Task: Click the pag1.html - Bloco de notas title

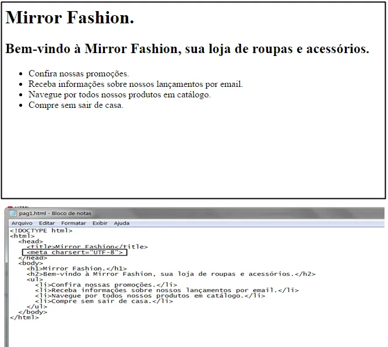Action: tap(55, 213)
